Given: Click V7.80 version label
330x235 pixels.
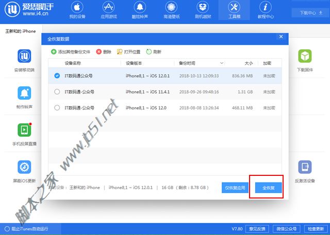Looking at the screenshot, I should click(237, 229).
